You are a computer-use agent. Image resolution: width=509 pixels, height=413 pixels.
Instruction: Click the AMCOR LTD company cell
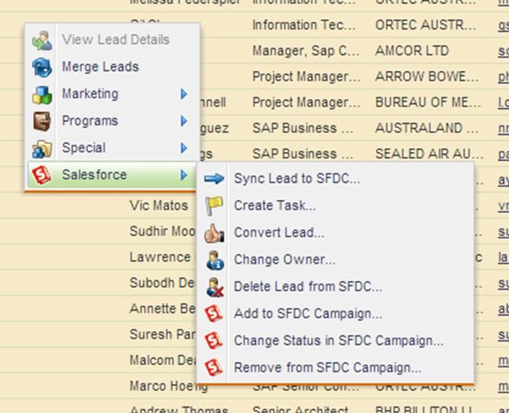coord(411,51)
